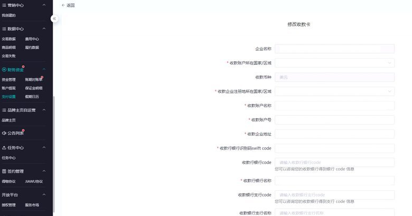The height and width of the screenshot is (216, 412).
Task: Go back via the 返回 link
Action: 70,5
